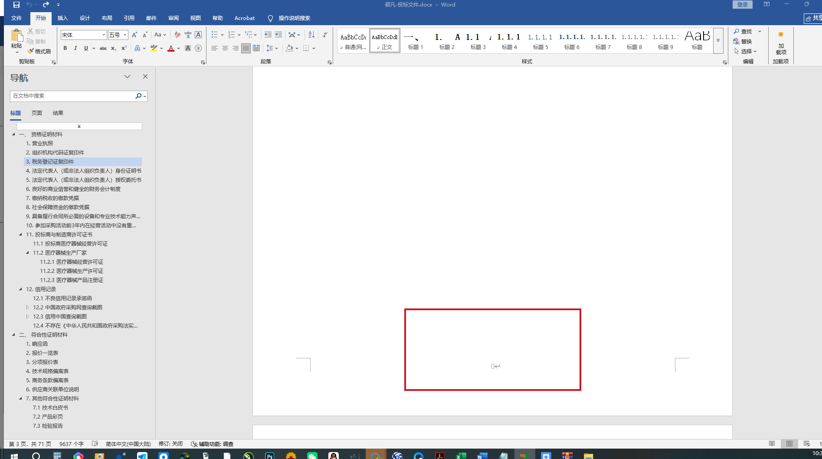
Task: Toggle superscript formatting
Action: [x=124, y=48]
